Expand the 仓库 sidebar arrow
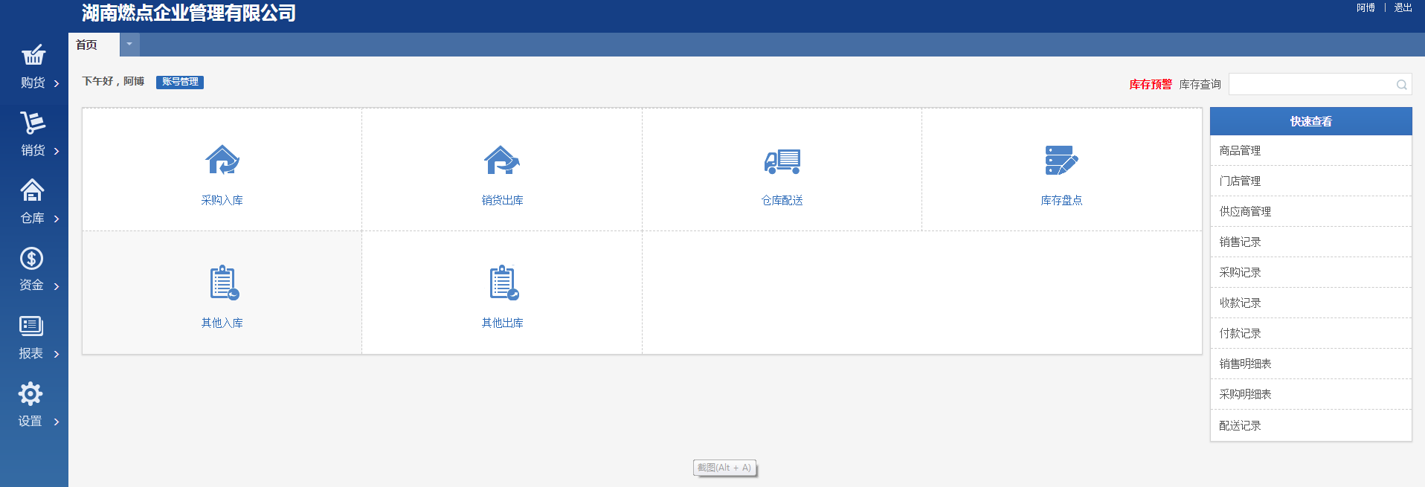Viewport: 1425px width, 487px height. [x=57, y=219]
